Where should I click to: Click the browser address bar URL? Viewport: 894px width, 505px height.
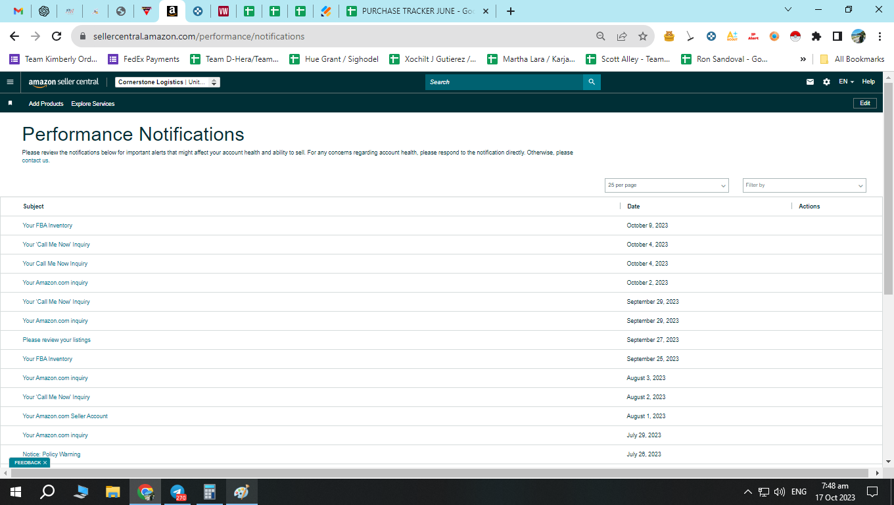pos(199,36)
